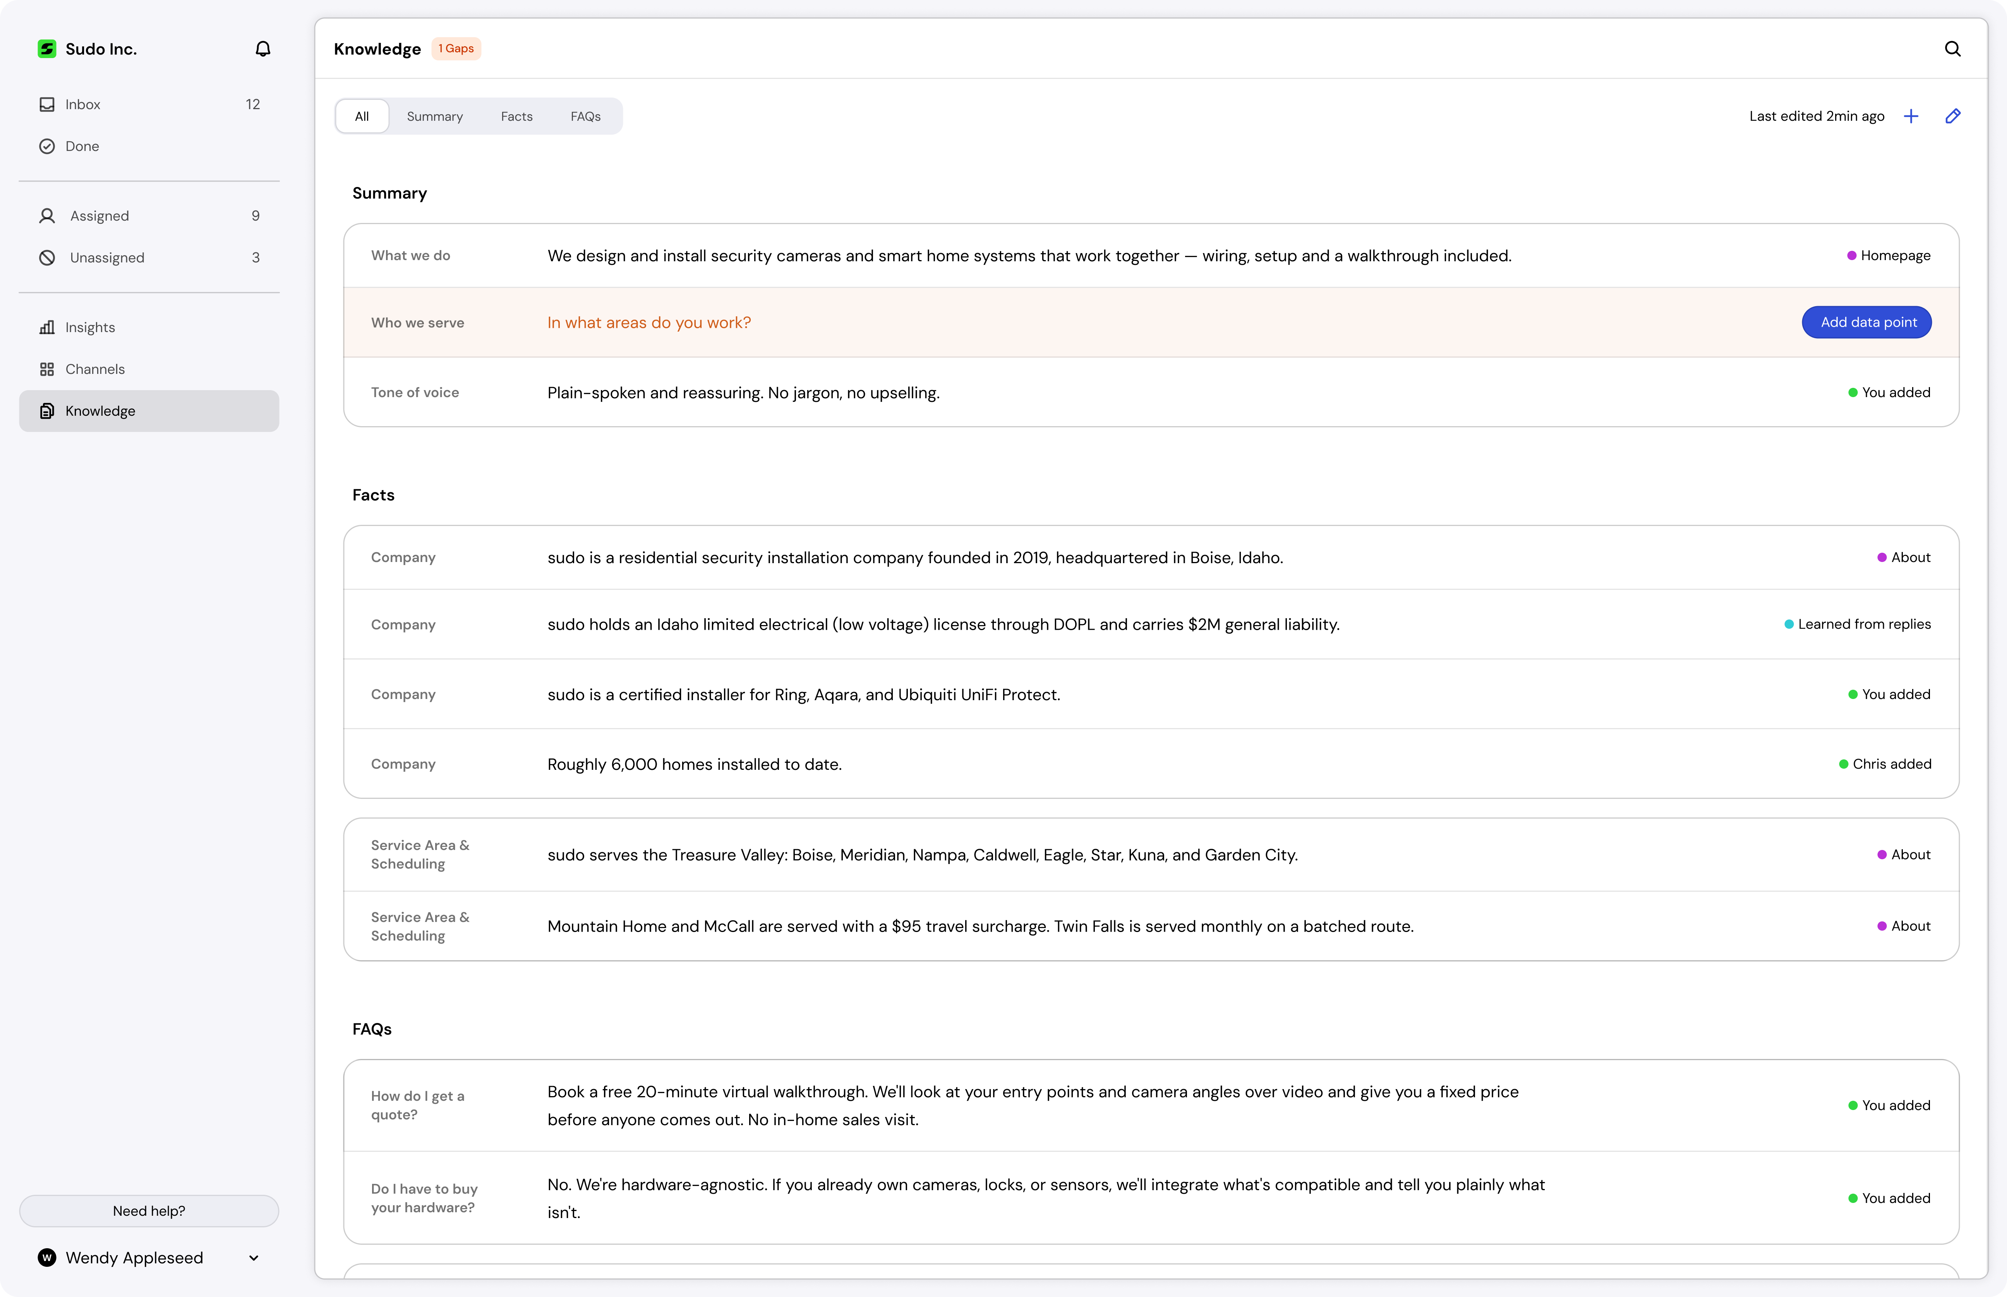Screen dimensions: 2007x1297
Task: Click the Mountain Home and McCall surcharge fact
Action: [x=980, y=927]
